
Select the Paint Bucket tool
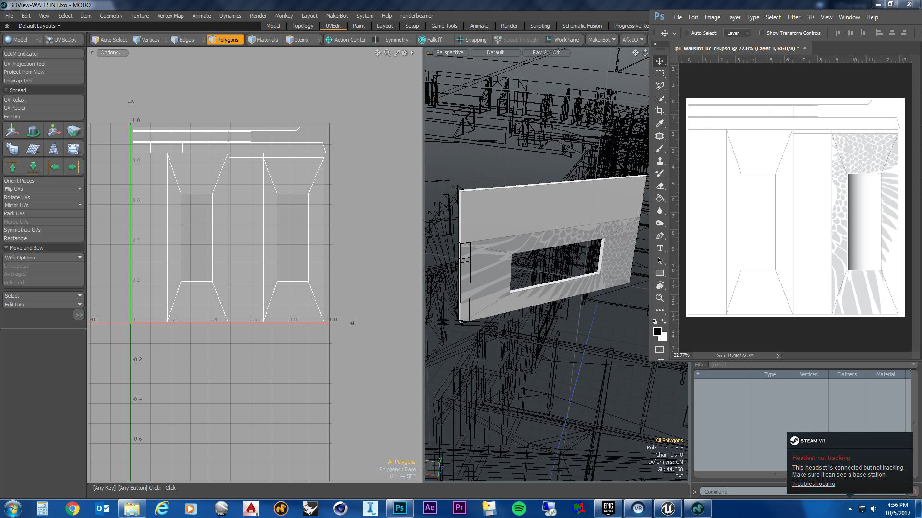coord(660,198)
